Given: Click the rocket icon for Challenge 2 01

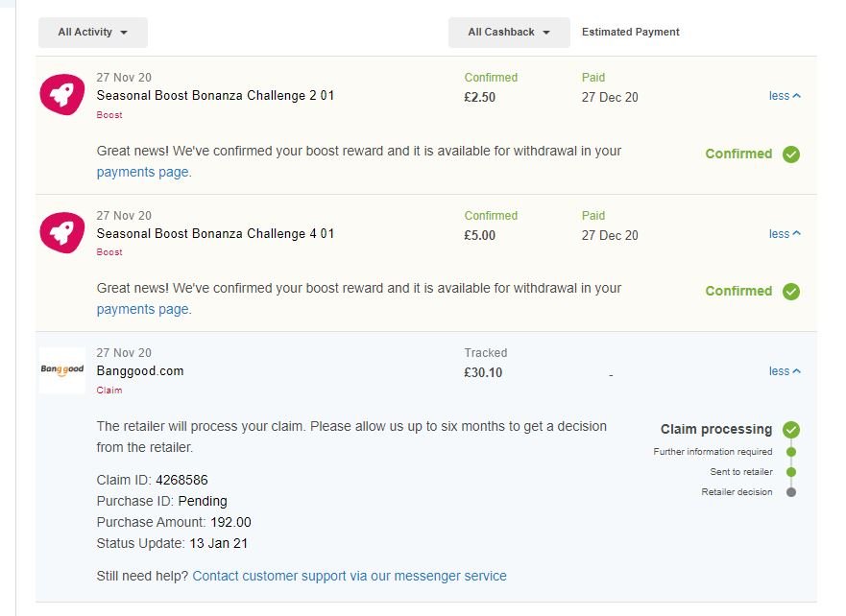Looking at the screenshot, I should 62,94.
